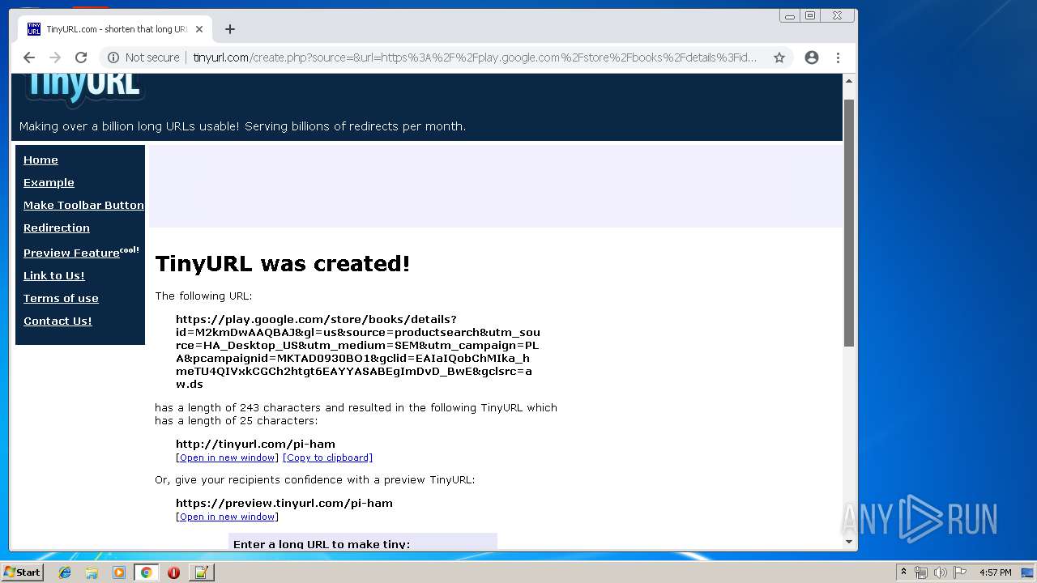Image resolution: width=1037 pixels, height=583 pixels.
Task: Switch to Chrome in the taskbar
Action: pyautogui.click(x=147, y=572)
